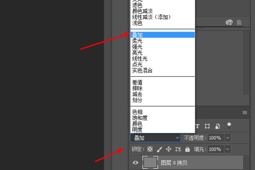Pick 线性减淡（添加）blend mode option
The width and height of the screenshot is (255, 170).
[x=151, y=17]
